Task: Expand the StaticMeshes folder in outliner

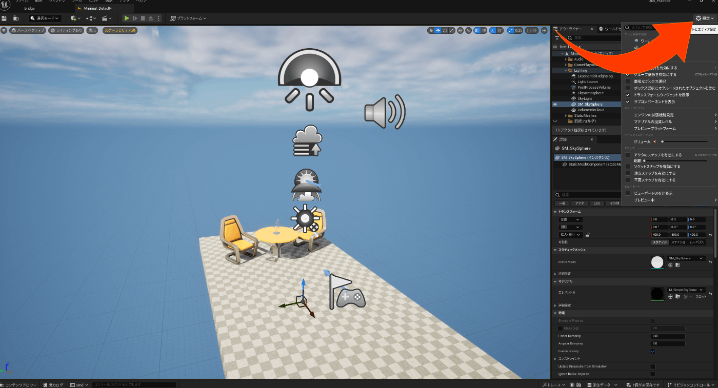Action: [x=566, y=115]
